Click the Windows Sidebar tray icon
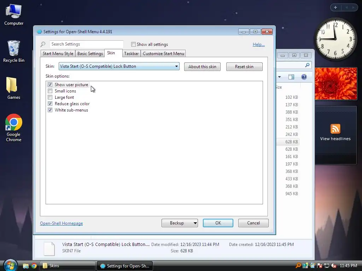Screen dimensions: 362x271 [x=305, y=265]
